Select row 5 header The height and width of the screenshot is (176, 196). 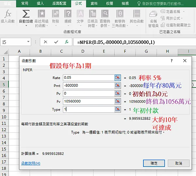point(4,85)
